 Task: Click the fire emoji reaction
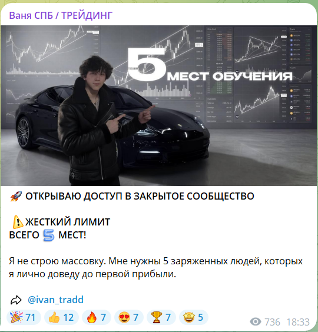97,317
